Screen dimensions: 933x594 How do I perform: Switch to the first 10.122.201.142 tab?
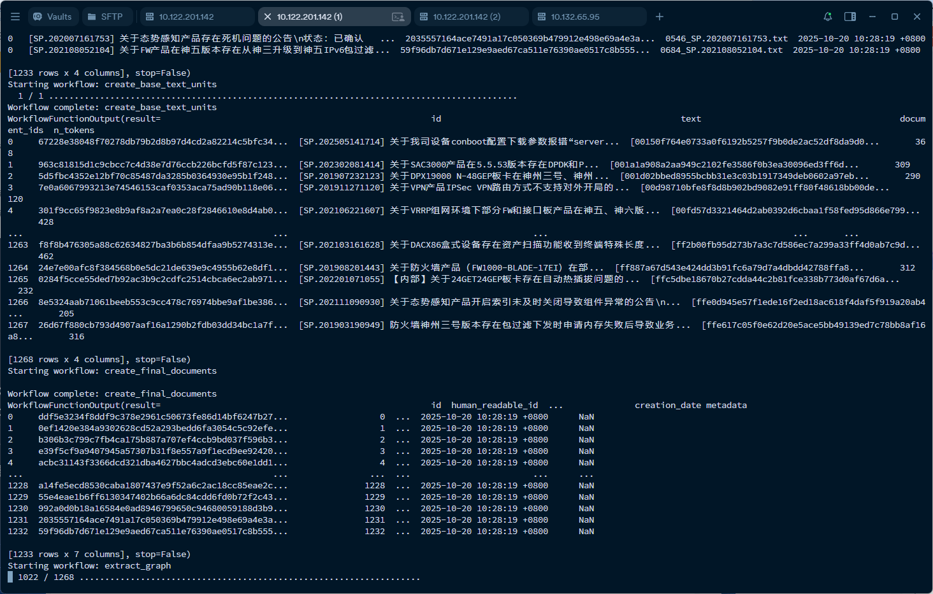[196, 17]
